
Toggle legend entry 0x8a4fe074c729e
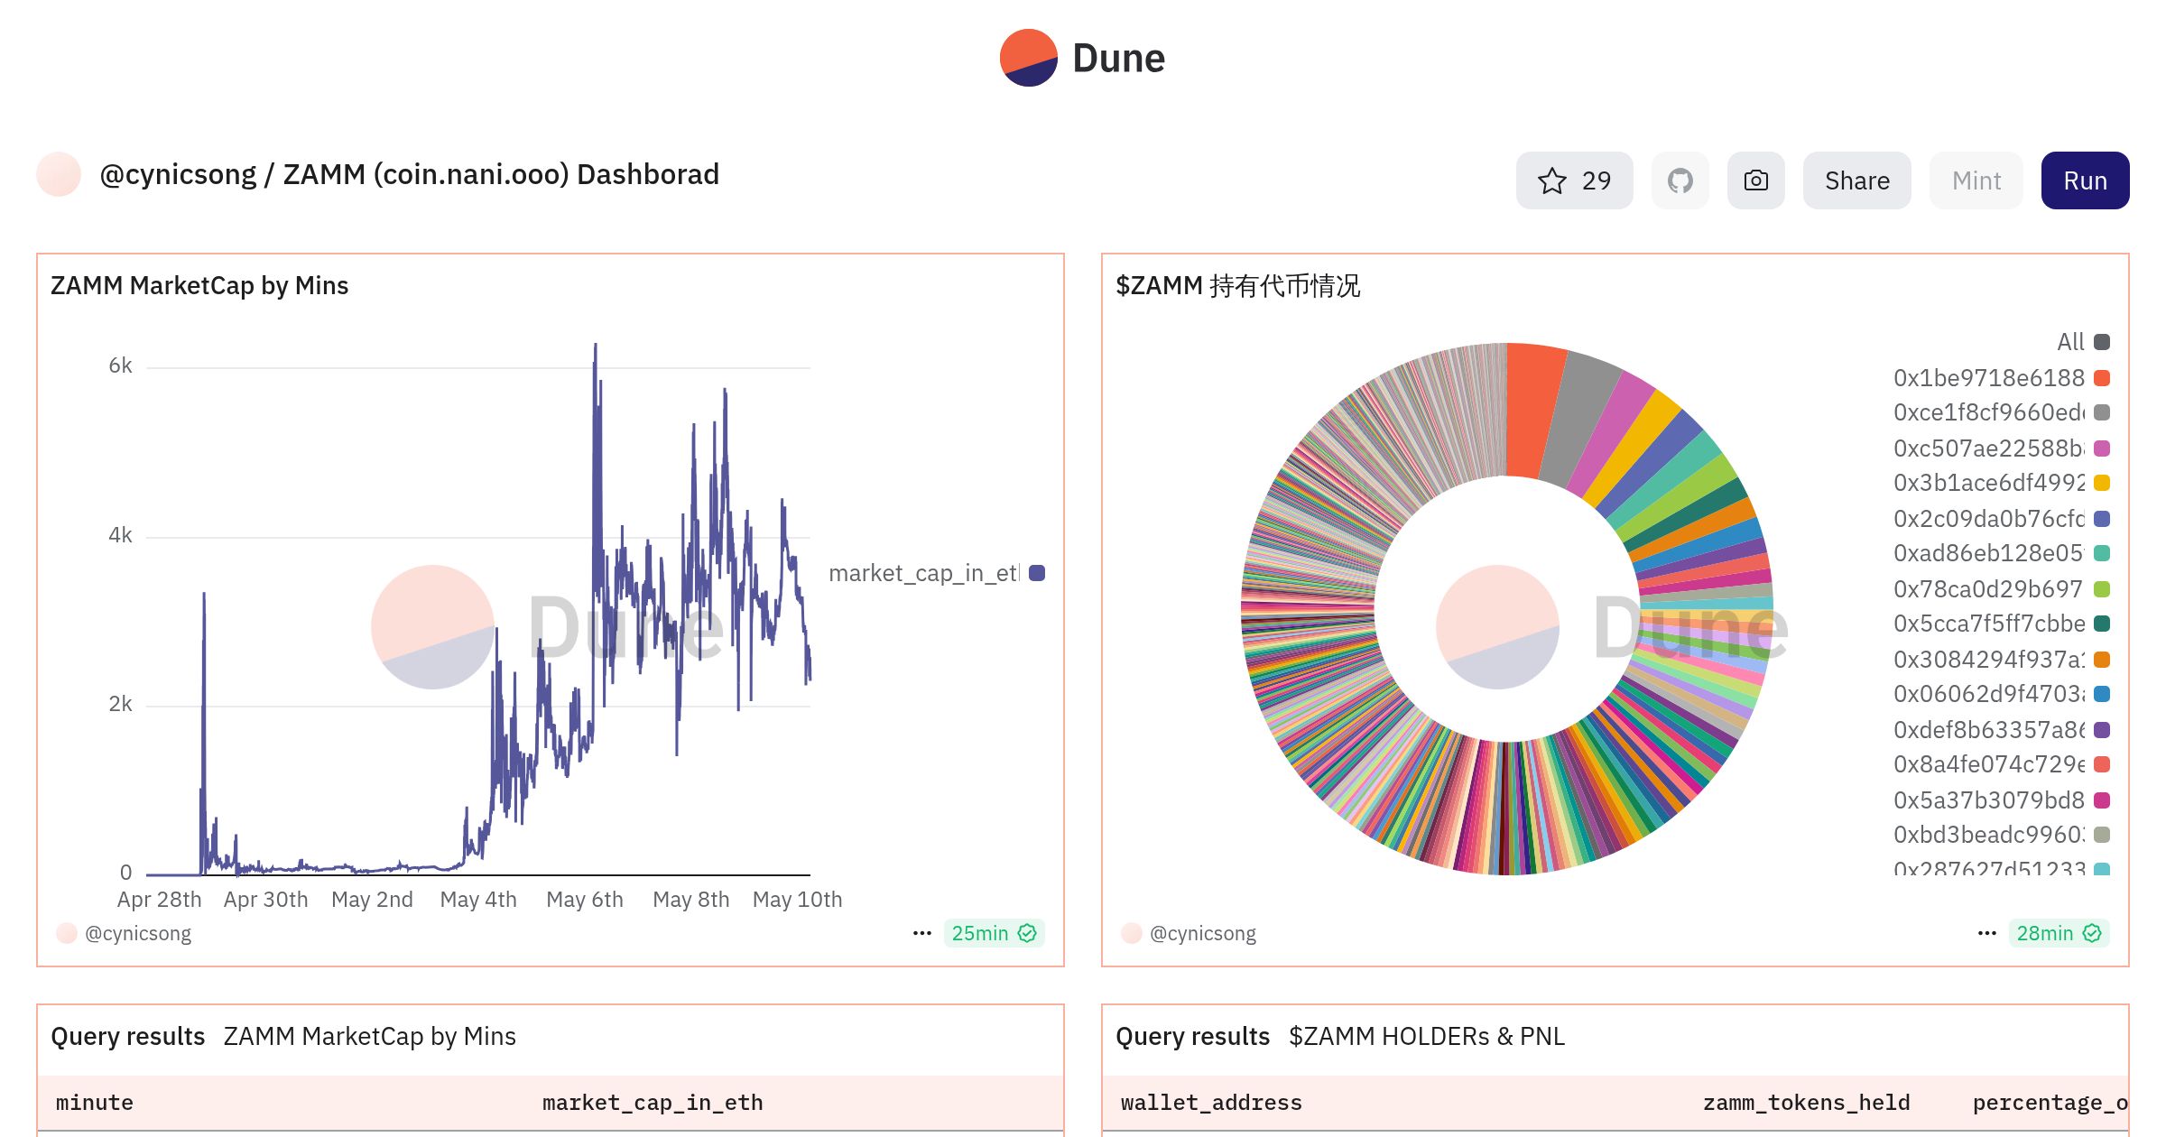coord(2001,764)
